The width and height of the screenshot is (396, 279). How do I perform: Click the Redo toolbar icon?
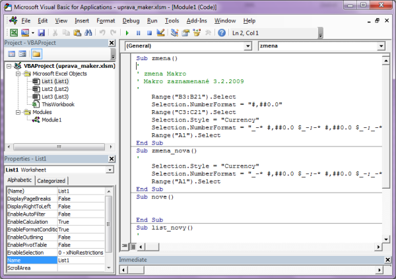113,33
